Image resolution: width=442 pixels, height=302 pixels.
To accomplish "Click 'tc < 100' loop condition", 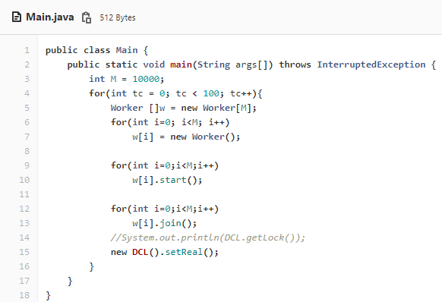I will pyautogui.click(x=197, y=93).
